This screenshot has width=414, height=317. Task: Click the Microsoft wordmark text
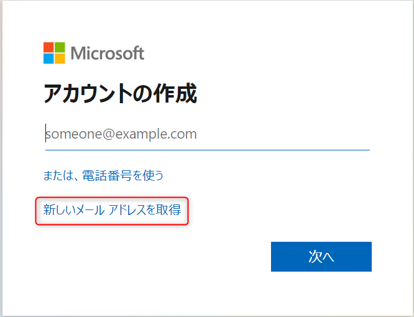point(108,53)
